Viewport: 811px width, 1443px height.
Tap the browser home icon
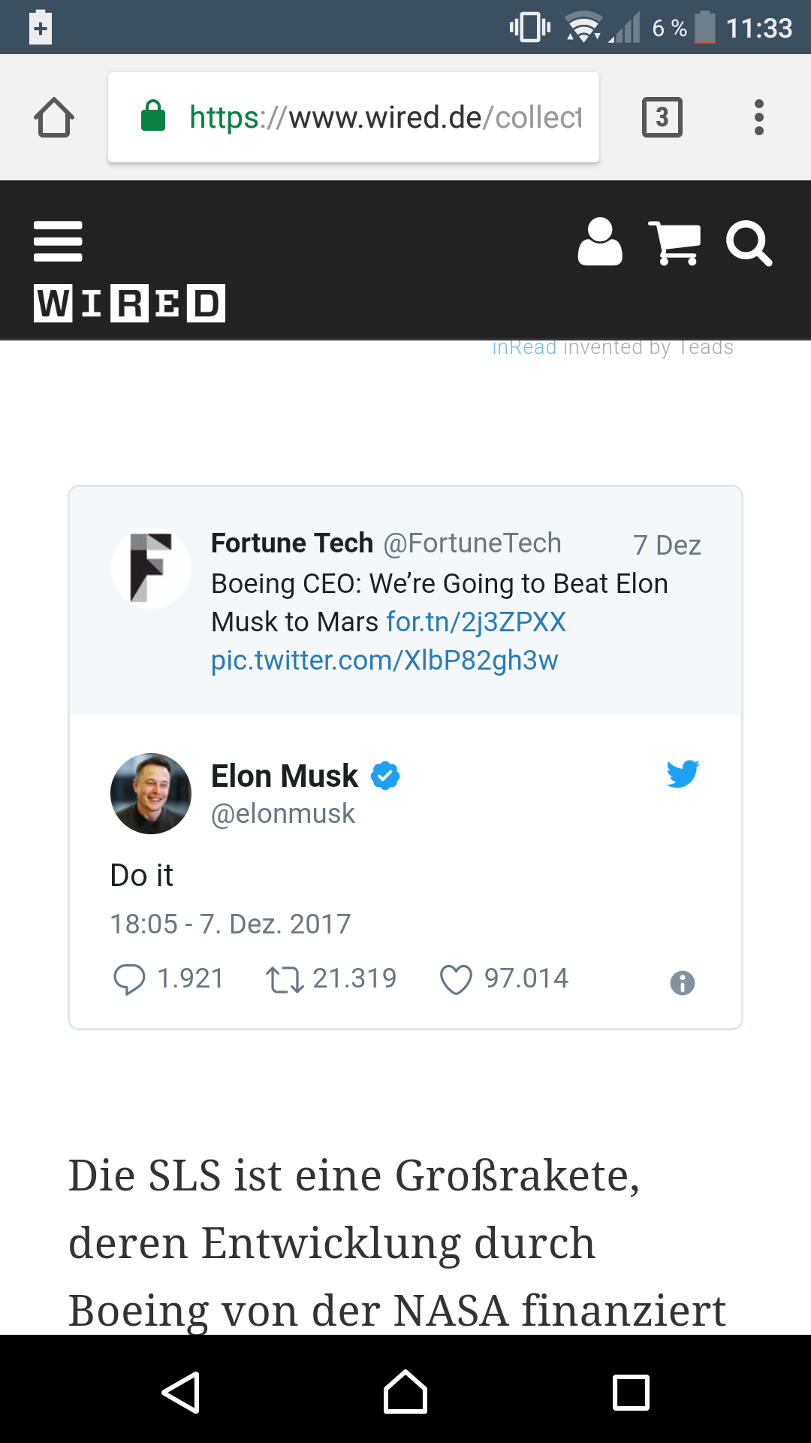pos(54,117)
